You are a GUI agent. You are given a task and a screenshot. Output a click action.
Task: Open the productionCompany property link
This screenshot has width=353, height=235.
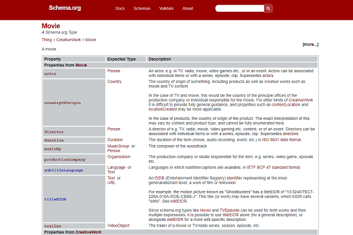pos(65,159)
